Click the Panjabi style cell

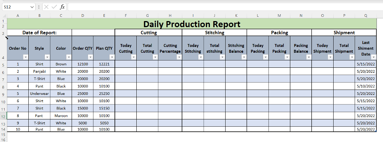pos(39,72)
